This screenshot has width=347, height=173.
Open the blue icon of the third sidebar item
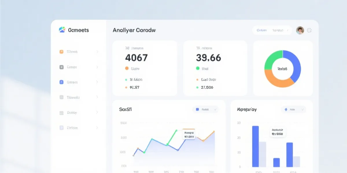[61, 82]
